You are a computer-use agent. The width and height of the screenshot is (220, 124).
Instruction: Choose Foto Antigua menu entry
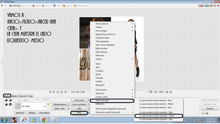click(112, 31)
